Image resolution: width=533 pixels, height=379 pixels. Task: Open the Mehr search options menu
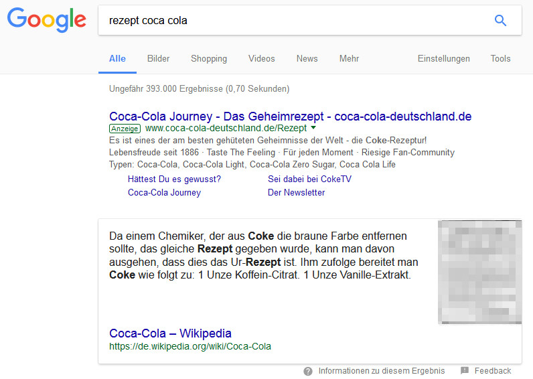[x=349, y=59]
